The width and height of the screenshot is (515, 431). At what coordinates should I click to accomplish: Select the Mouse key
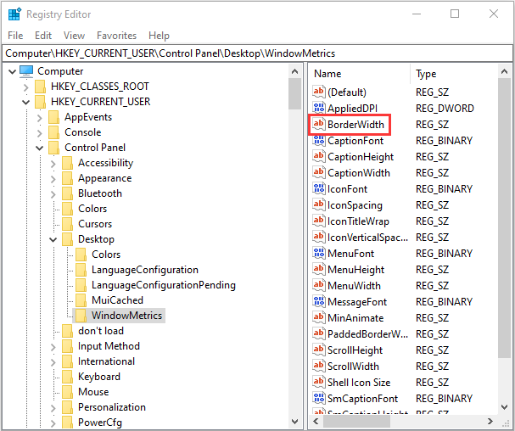pyautogui.click(x=93, y=392)
